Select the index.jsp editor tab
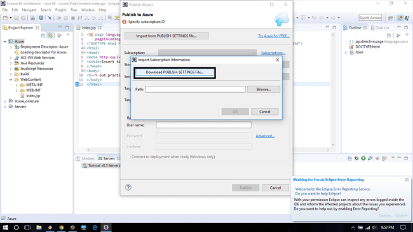The height and width of the screenshot is (232, 413). click(89, 28)
